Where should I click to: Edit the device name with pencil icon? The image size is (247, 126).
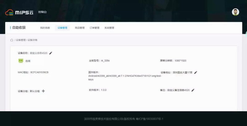pos(51,53)
